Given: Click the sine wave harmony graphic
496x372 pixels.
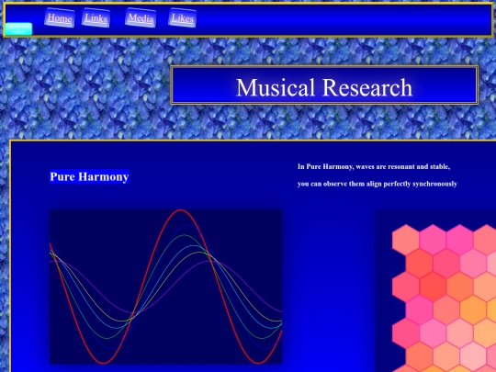Looking at the screenshot, I should coord(165,287).
